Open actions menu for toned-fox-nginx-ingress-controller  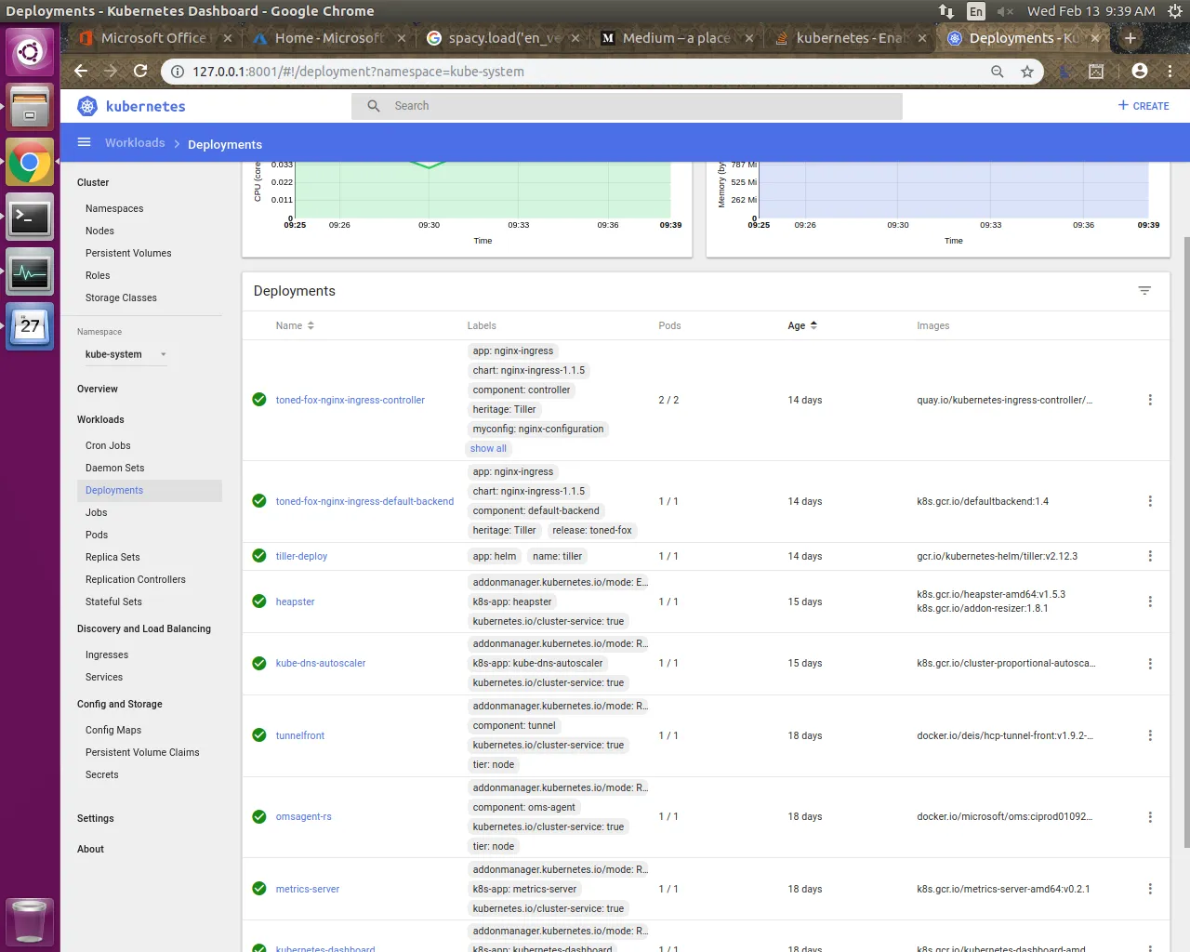[x=1150, y=400]
